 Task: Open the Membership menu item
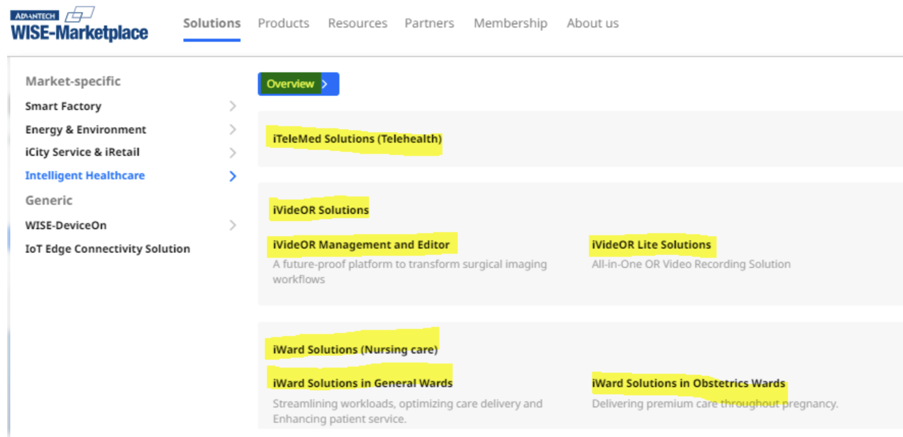pos(510,23)
